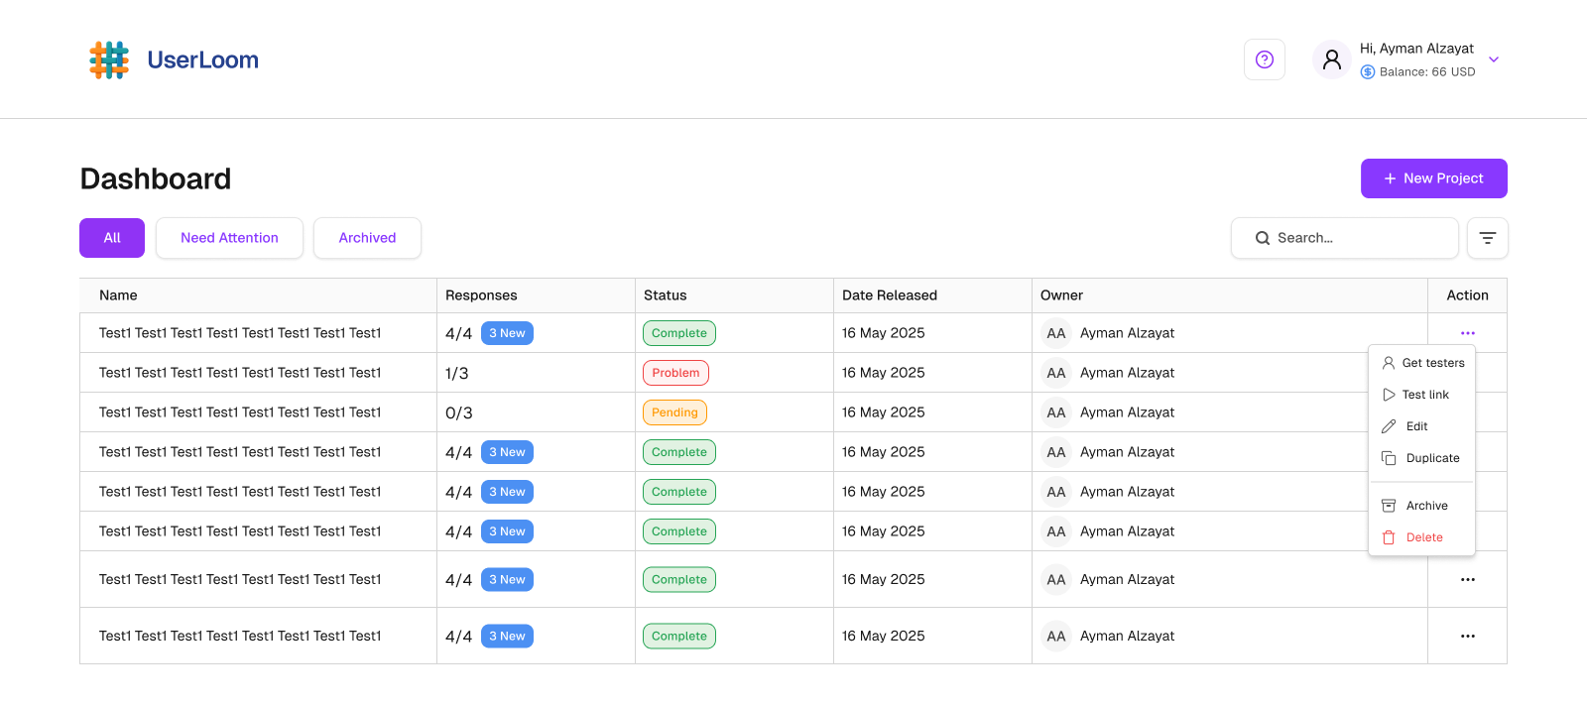Choose Edit from the action menu

click(1422, 426)
